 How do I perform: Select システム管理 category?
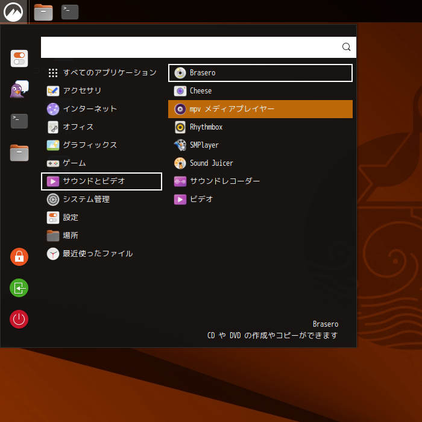[101, 200]
